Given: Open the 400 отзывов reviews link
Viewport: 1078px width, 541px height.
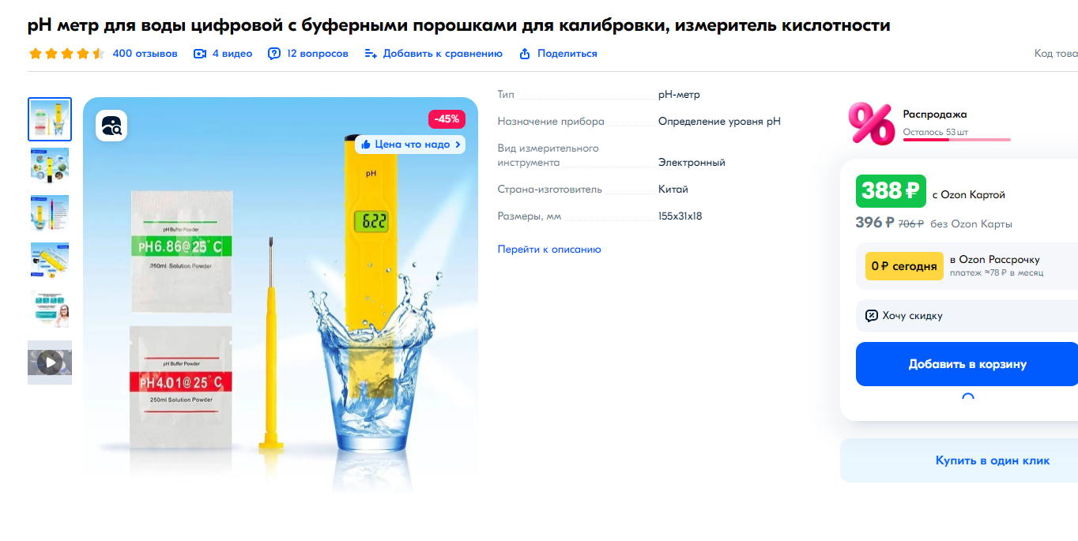Looking at the screenshot, I should [145, 54].
